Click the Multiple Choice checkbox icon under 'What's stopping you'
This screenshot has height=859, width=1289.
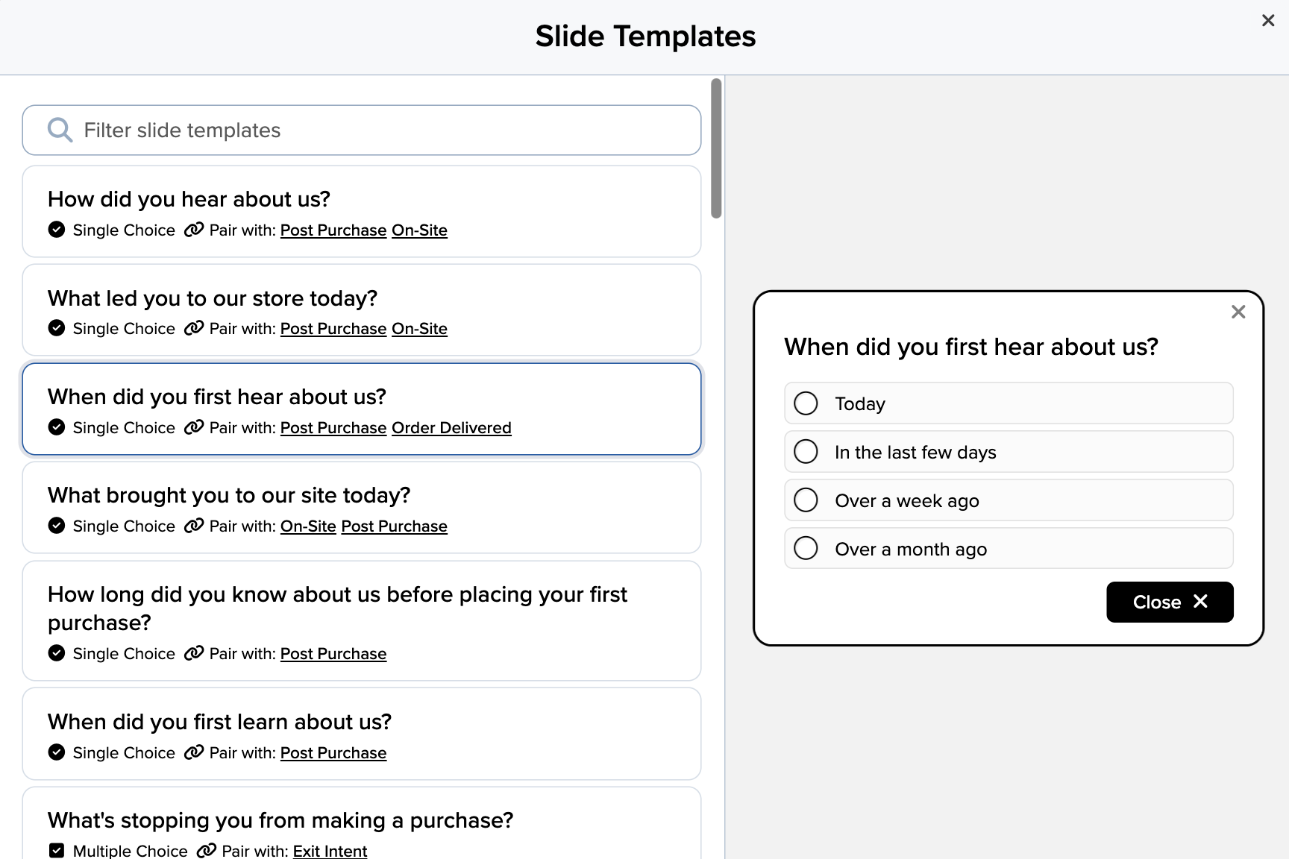tap(57, 851)
